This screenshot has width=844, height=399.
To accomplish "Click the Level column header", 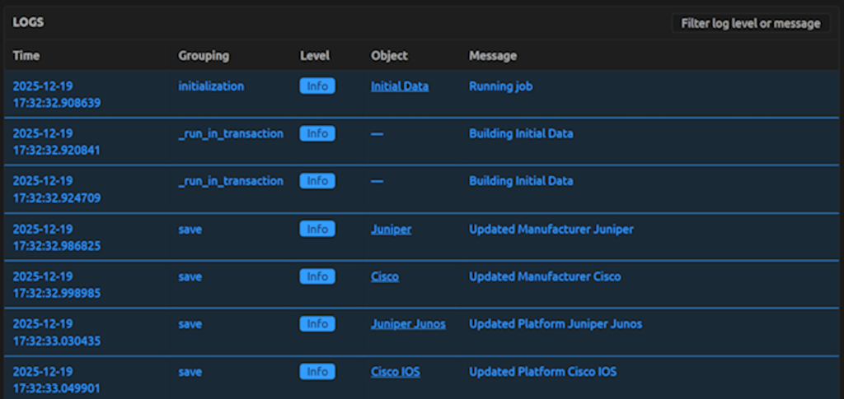I will (x=314, y=56).
